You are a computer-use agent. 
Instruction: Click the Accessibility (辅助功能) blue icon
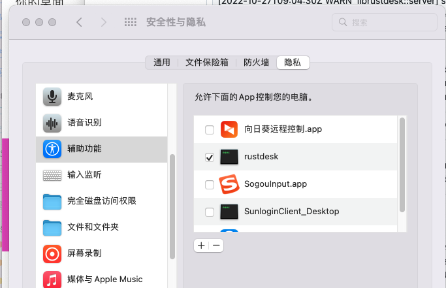(x=52, y=149)
